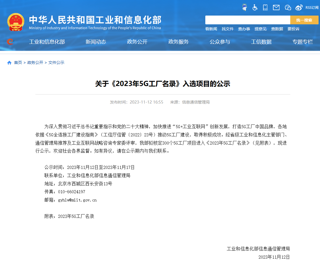
Task: Select the 专题专栏 navigation item
Action: click(x=302, y=42)
